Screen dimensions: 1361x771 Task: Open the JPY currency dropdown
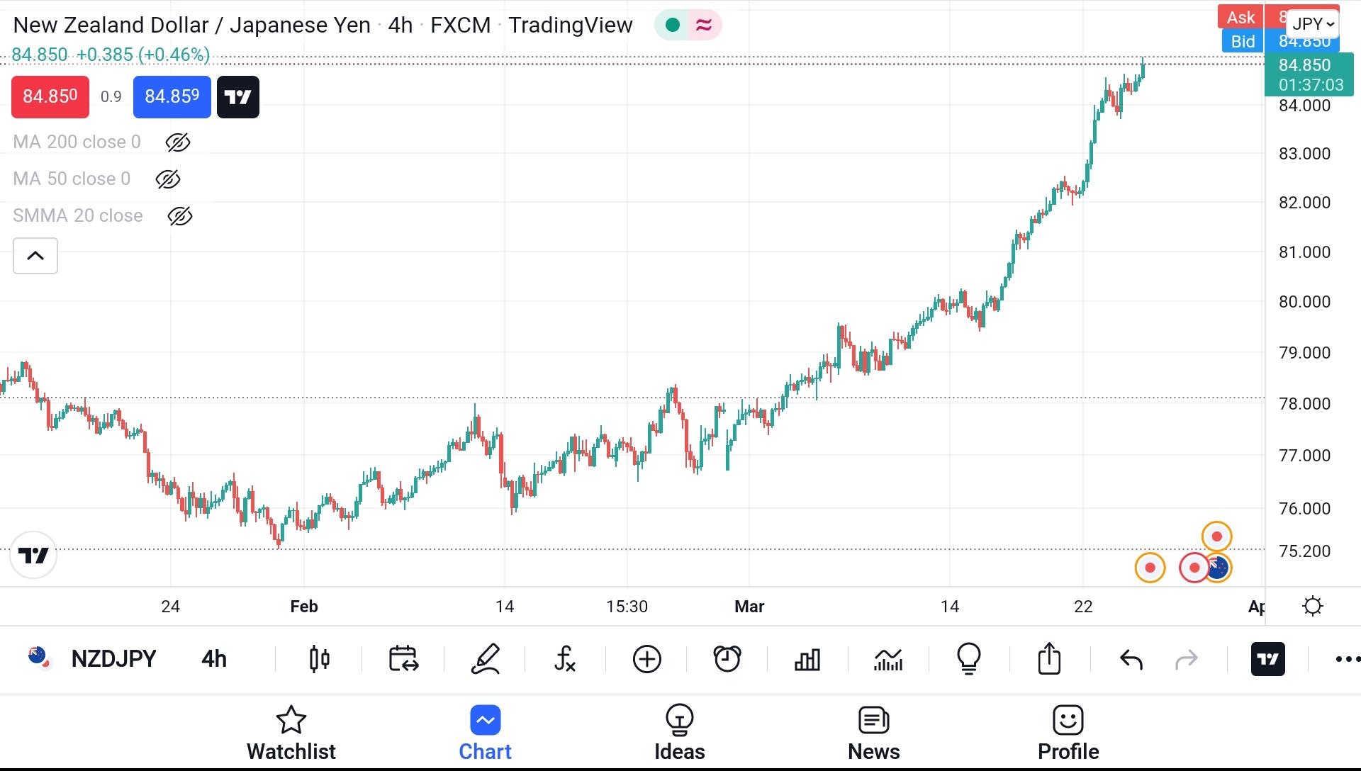1313,24
